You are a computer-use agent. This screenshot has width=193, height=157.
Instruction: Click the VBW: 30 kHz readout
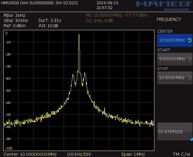[16, 21]
